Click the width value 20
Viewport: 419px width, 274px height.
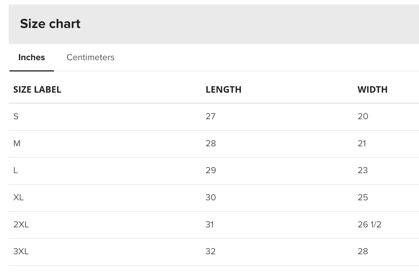[x=363, y=116]
